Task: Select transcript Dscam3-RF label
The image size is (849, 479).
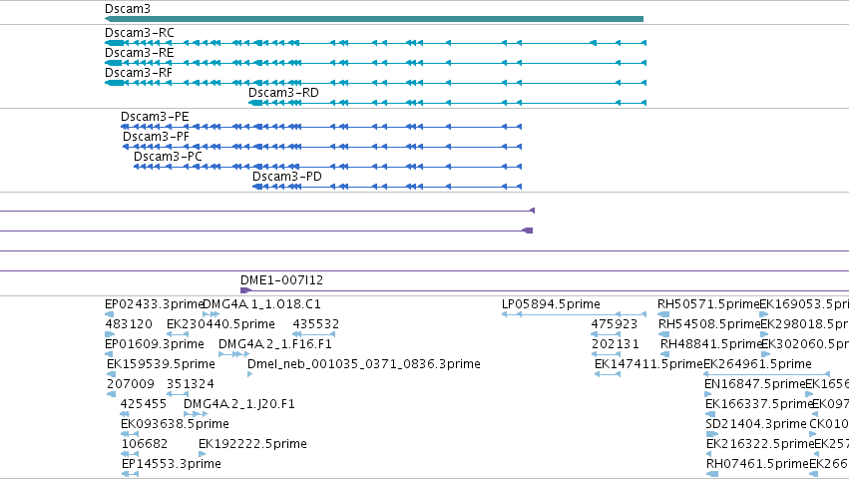Action: (139, 73)
